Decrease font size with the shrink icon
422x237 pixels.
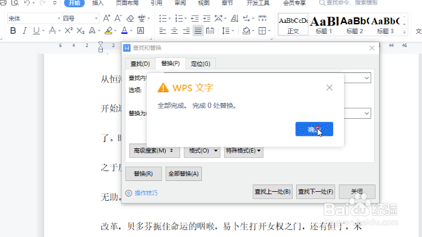[118, 19]
